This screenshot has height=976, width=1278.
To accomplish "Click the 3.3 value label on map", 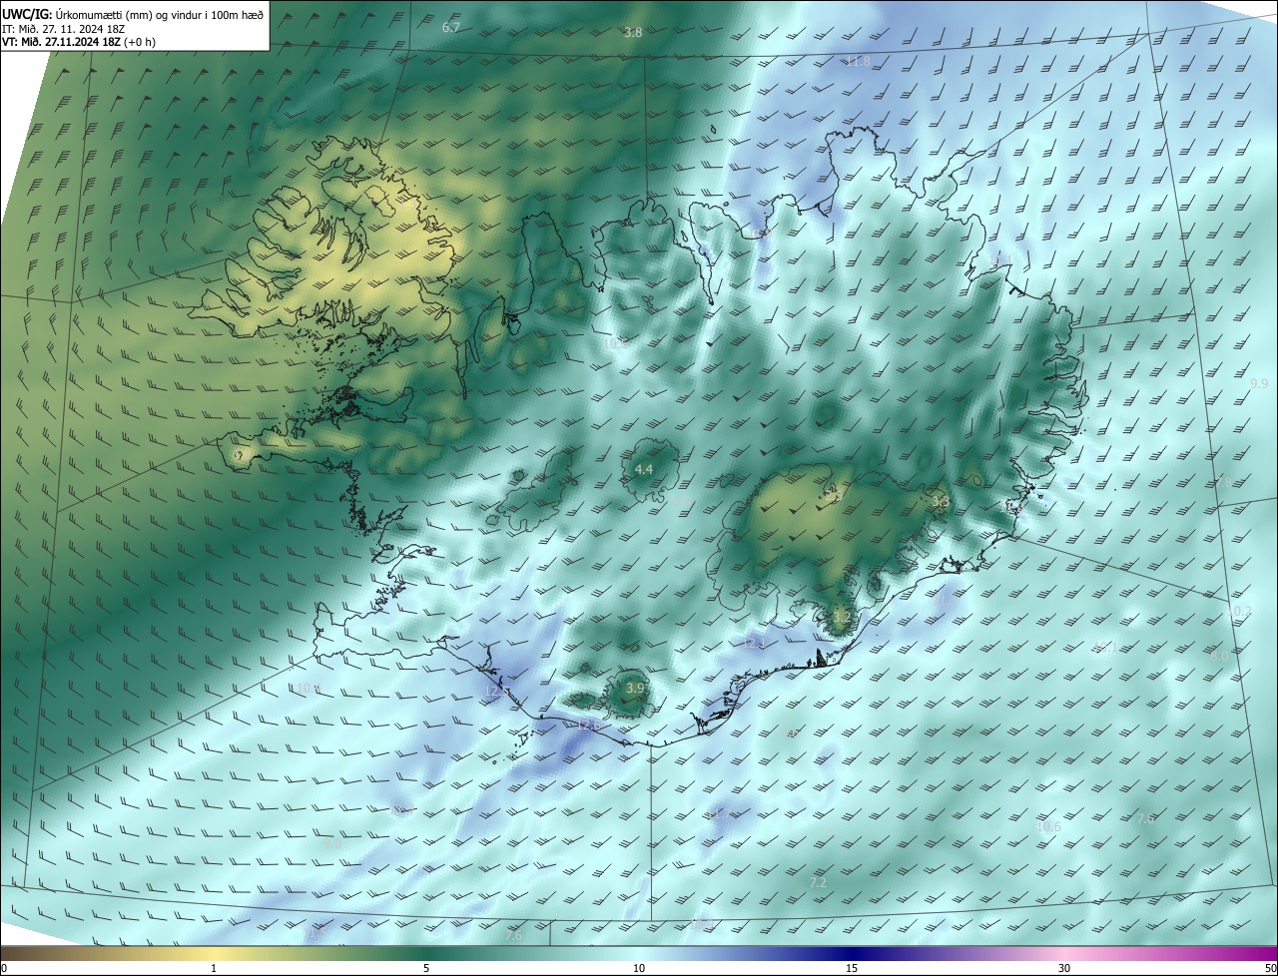I will click(940, 502).
